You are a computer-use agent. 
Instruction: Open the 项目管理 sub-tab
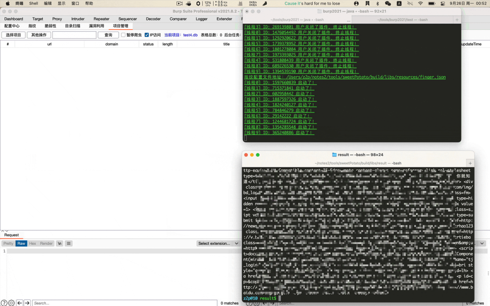[121, 26]
